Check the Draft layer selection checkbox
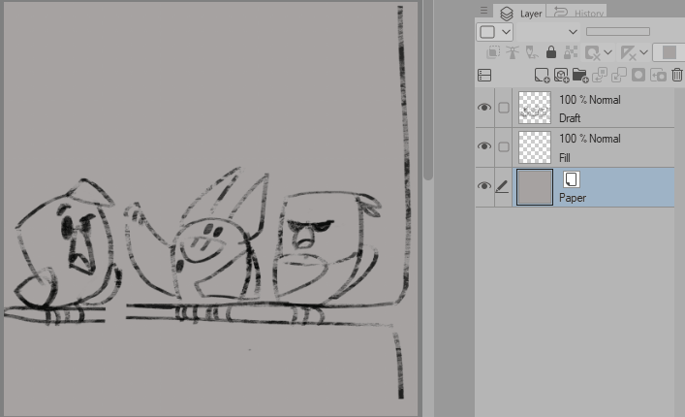 coord(504,108)
